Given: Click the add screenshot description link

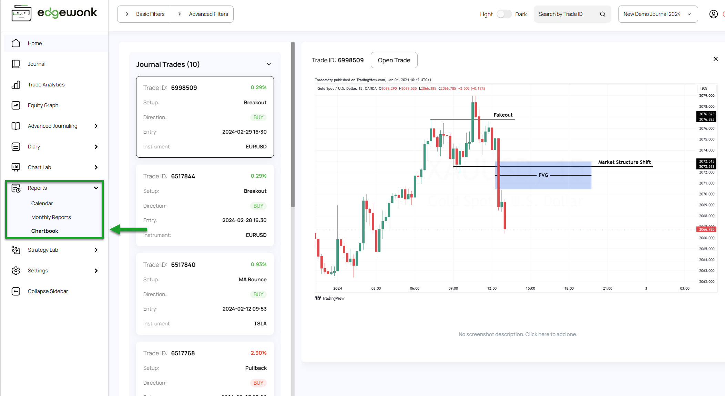Looking at the screenshot, I should coord(518,334).
